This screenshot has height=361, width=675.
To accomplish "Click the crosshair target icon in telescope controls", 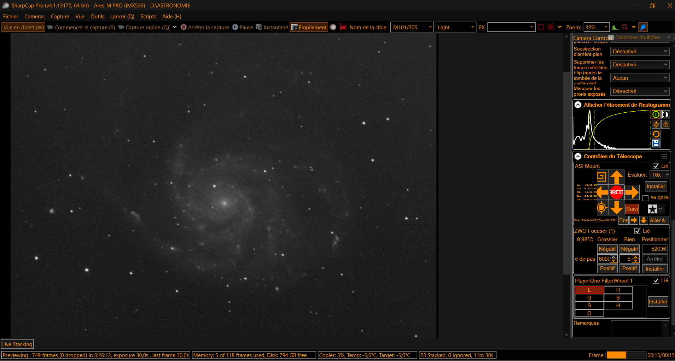I will click(601, 208).
